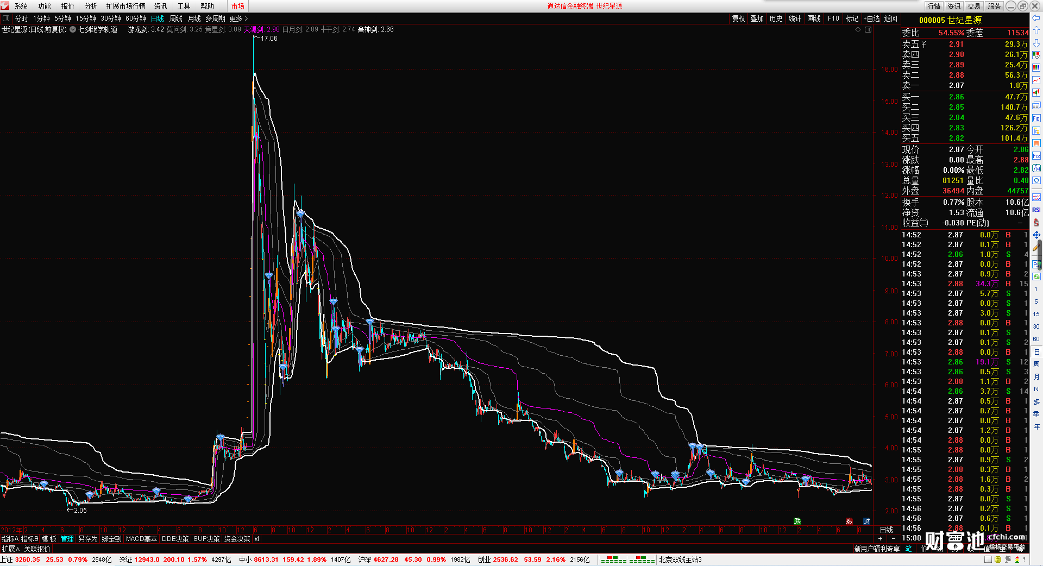Select the RSI indicator icon
The width and height of the screenshot is (1043, 566).
click(x=1036, y=210)
